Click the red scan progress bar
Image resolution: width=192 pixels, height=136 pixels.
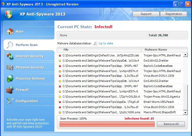[x=107, y=124]
